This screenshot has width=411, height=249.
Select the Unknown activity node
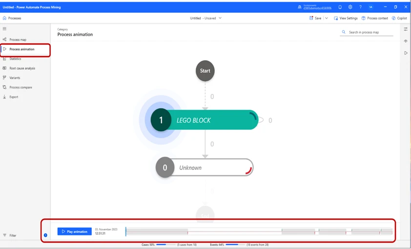click(205, 167)
